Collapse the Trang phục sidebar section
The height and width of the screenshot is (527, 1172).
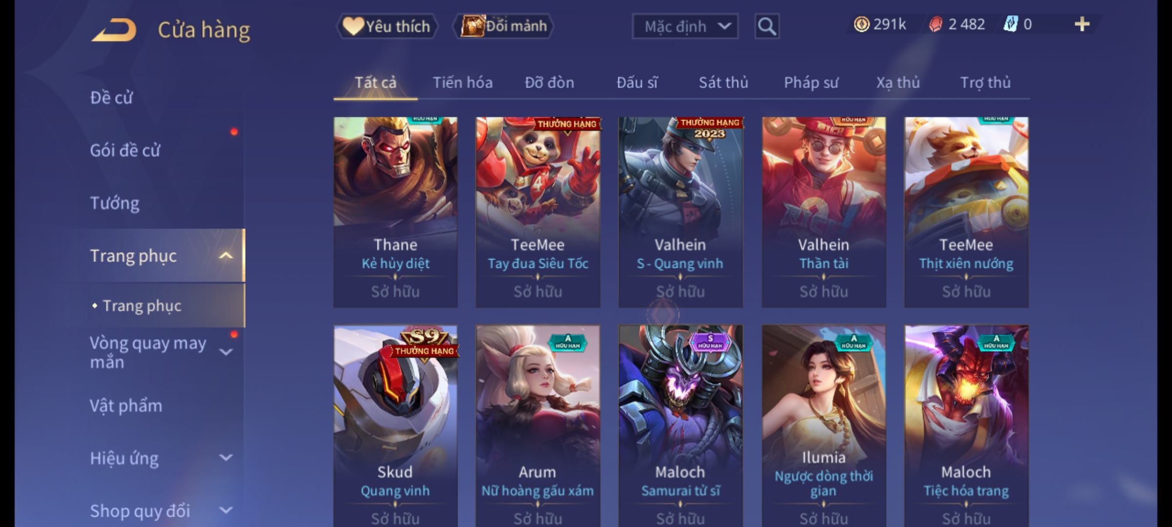pyautogui.click(x=226, y=256)
